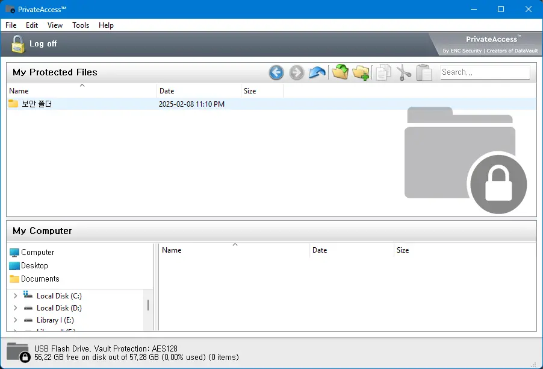Click in the Search field

coord(485,72)
